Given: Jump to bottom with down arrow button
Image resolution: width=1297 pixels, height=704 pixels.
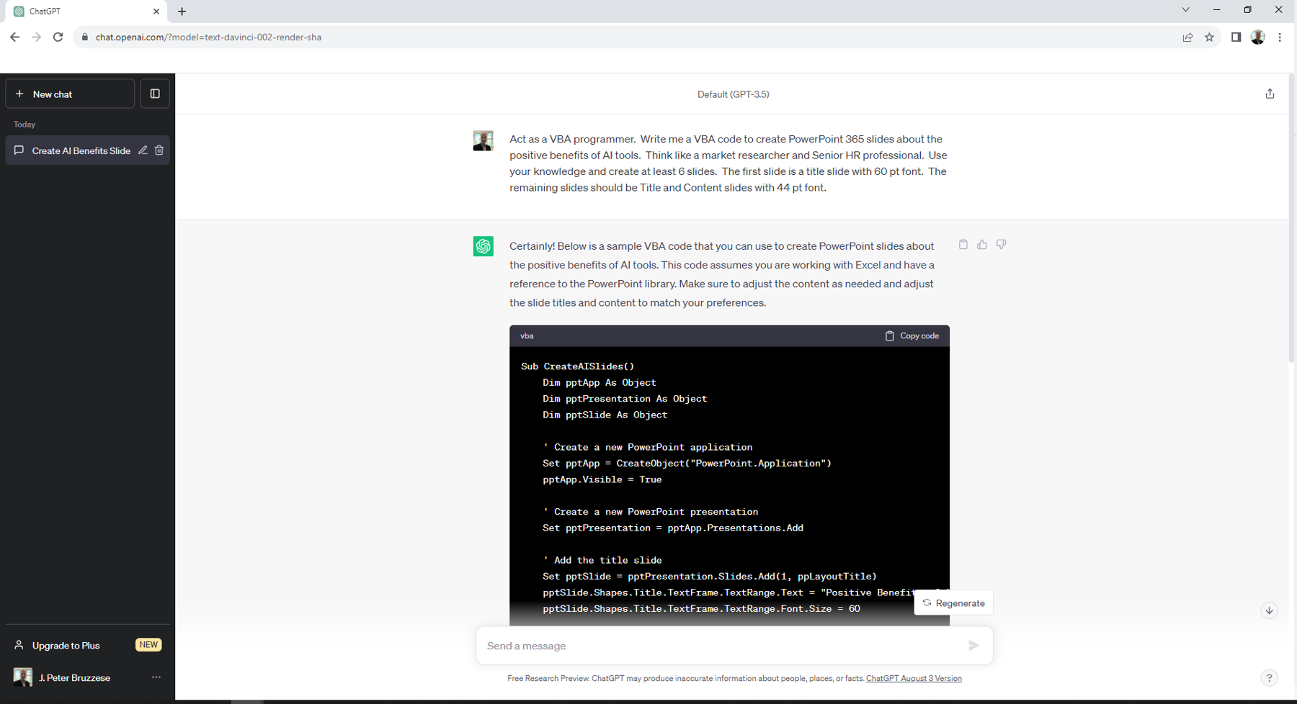Looking at the screenshot, I should click(1269, 610).
